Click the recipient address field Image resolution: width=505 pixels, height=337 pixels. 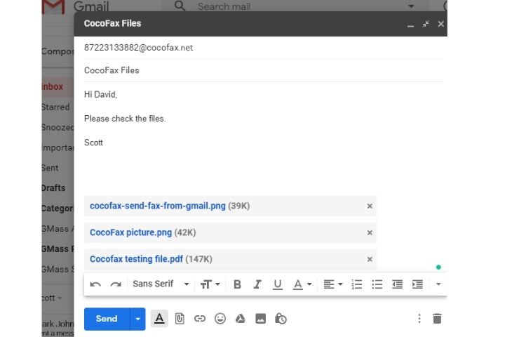tap(264, 48)
